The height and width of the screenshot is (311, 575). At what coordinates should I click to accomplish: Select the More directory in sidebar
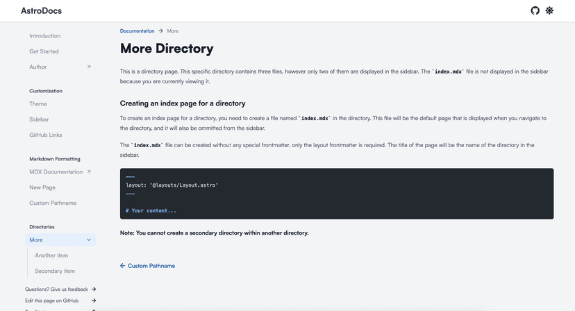tap(36, 240)
